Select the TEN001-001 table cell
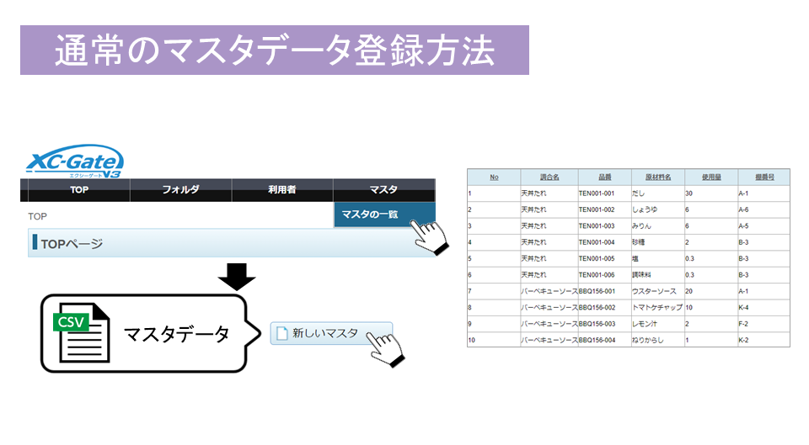The width and height of the screenshot is (809, 445). tap(597, 193)
